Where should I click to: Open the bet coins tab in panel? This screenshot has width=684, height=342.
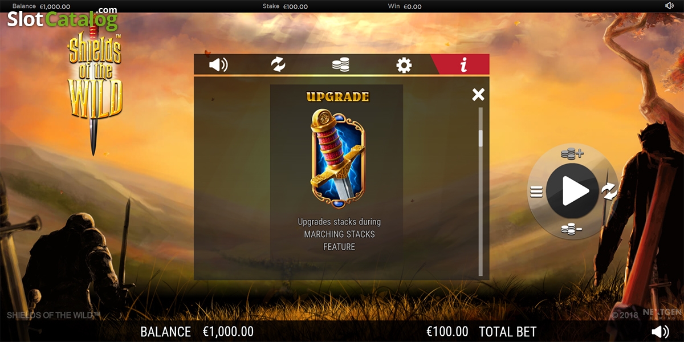pyautogui.click(x=341, y=65)
